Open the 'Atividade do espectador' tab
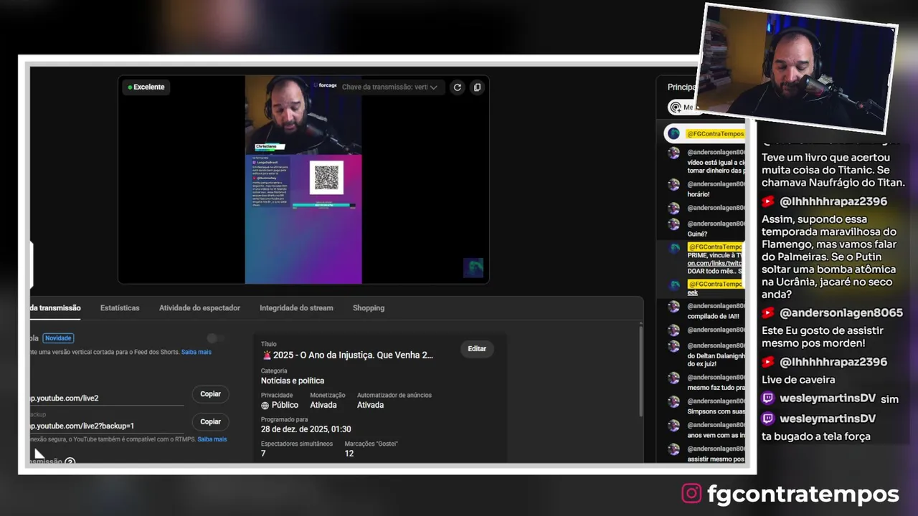 click(x=199, y=308)
